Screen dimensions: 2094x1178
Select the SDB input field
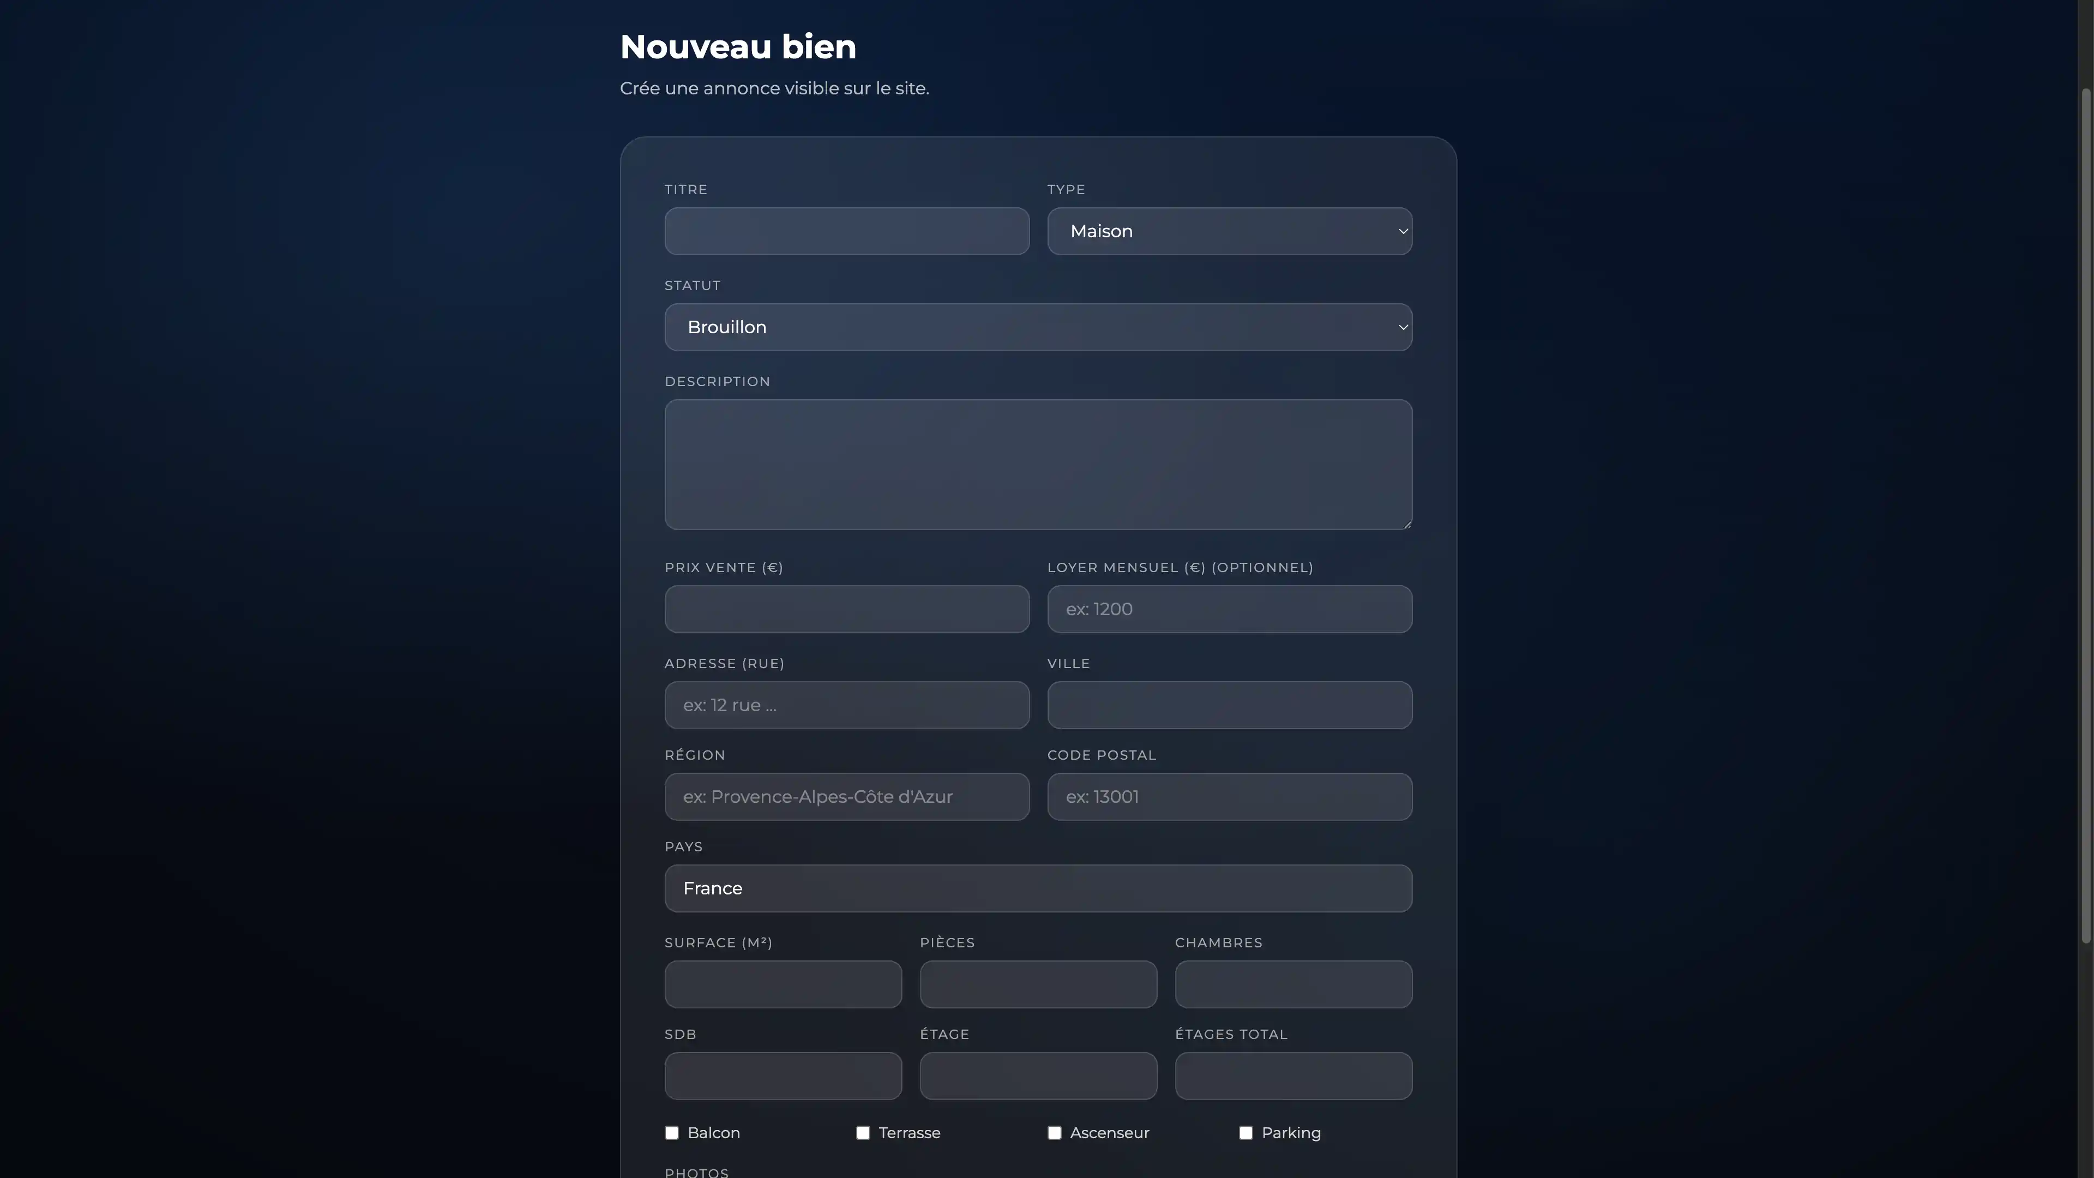click(x=782, y=1075)
